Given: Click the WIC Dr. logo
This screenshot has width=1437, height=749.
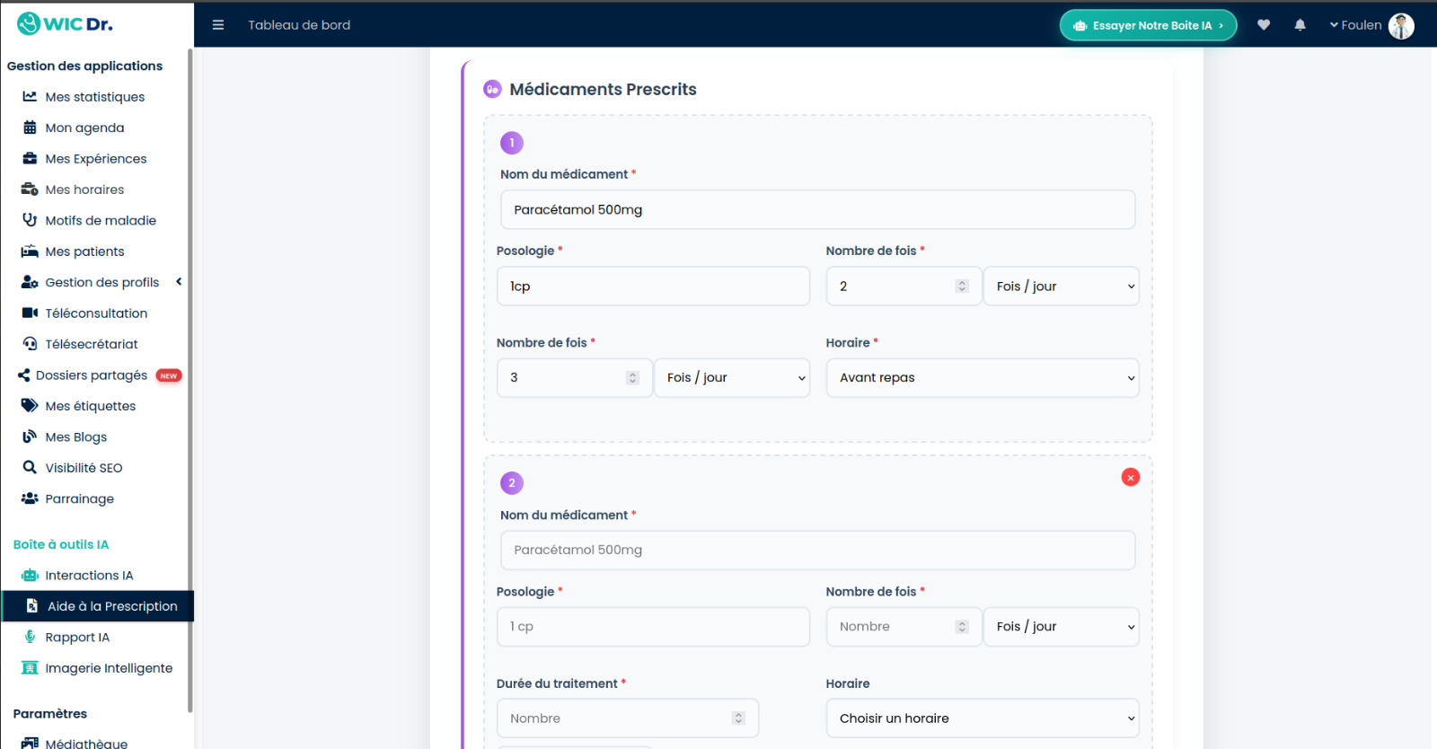Looking at the screenshot, I should [65, 23].
